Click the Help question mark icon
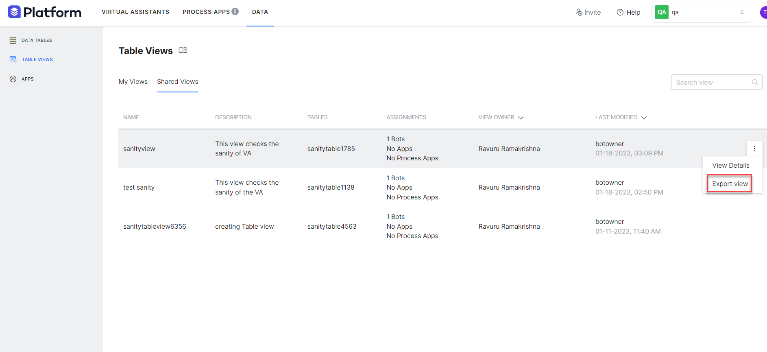Viewport: 767px width, 352px height. point(620,12)
